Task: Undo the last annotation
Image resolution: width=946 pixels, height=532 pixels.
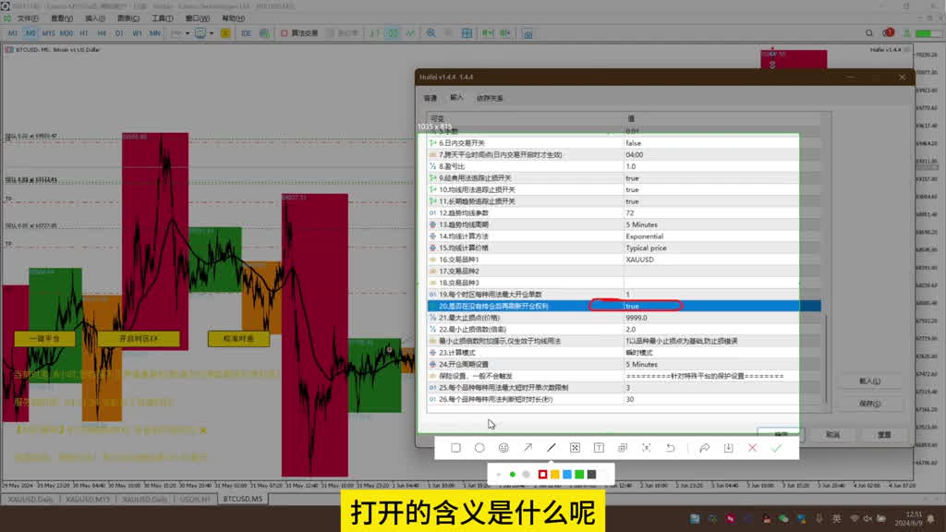Action: coord(671,448)
